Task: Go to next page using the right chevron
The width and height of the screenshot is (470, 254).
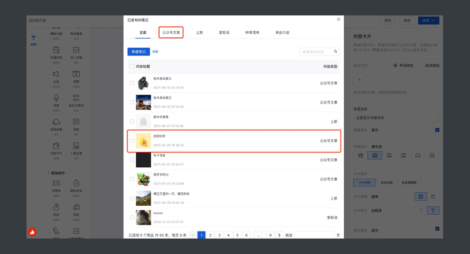Action: 279,235
